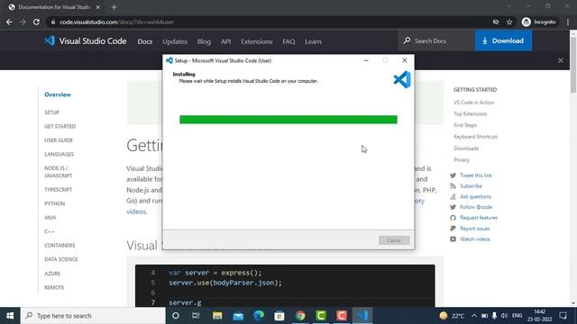
Task: Expand CONTAINERS section in sidebar
Action: [x=60, y=245]
